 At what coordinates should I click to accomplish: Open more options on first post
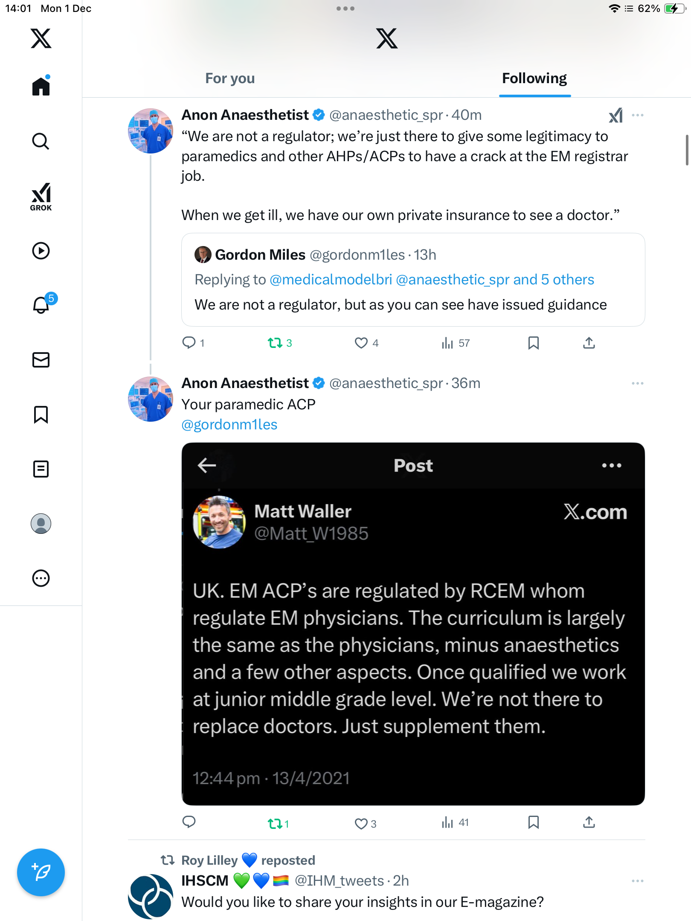(638, 115)
